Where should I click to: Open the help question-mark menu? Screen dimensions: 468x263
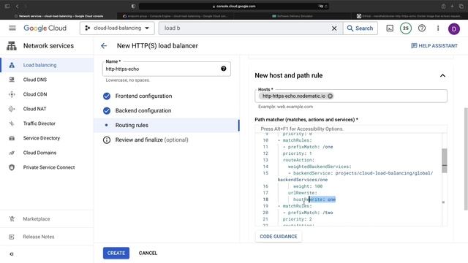(x=422, y=28)
